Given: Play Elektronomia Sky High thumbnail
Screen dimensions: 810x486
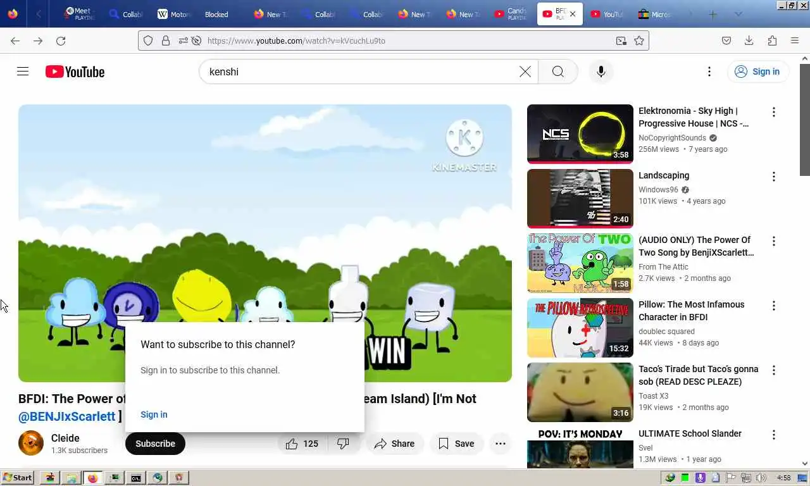Looking at the screenshot, I should point(580,134).
